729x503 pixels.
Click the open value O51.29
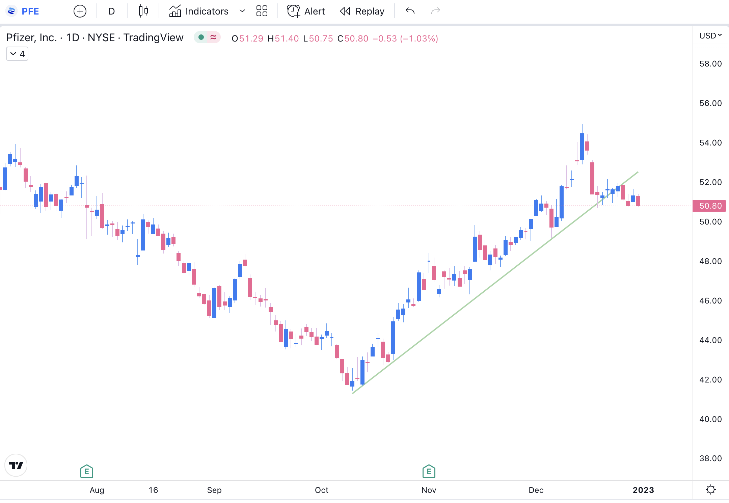247,38
